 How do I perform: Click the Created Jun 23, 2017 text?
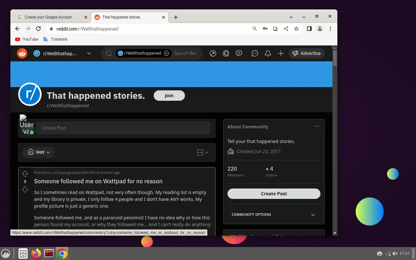258,151
